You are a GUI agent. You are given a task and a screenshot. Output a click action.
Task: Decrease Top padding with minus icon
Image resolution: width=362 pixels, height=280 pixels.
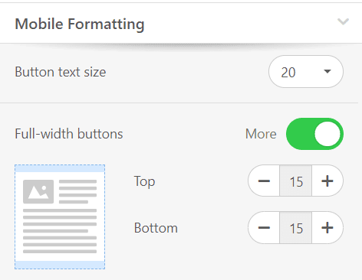coord(264,181)
